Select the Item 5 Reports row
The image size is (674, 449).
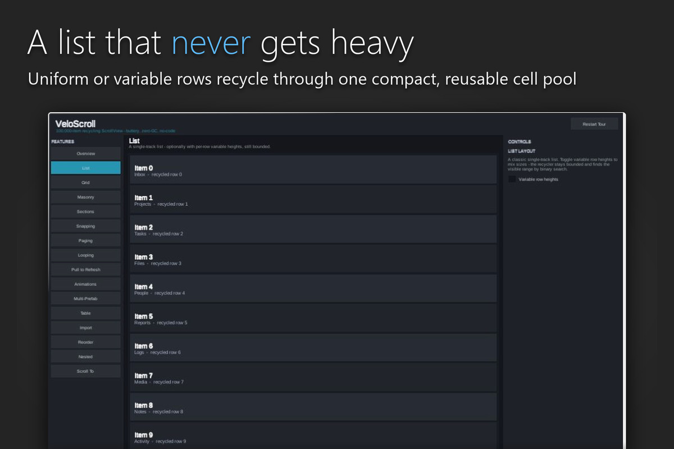coord(313,318)
